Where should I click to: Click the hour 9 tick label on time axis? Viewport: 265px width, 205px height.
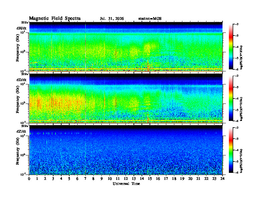[x=102, y=179]
